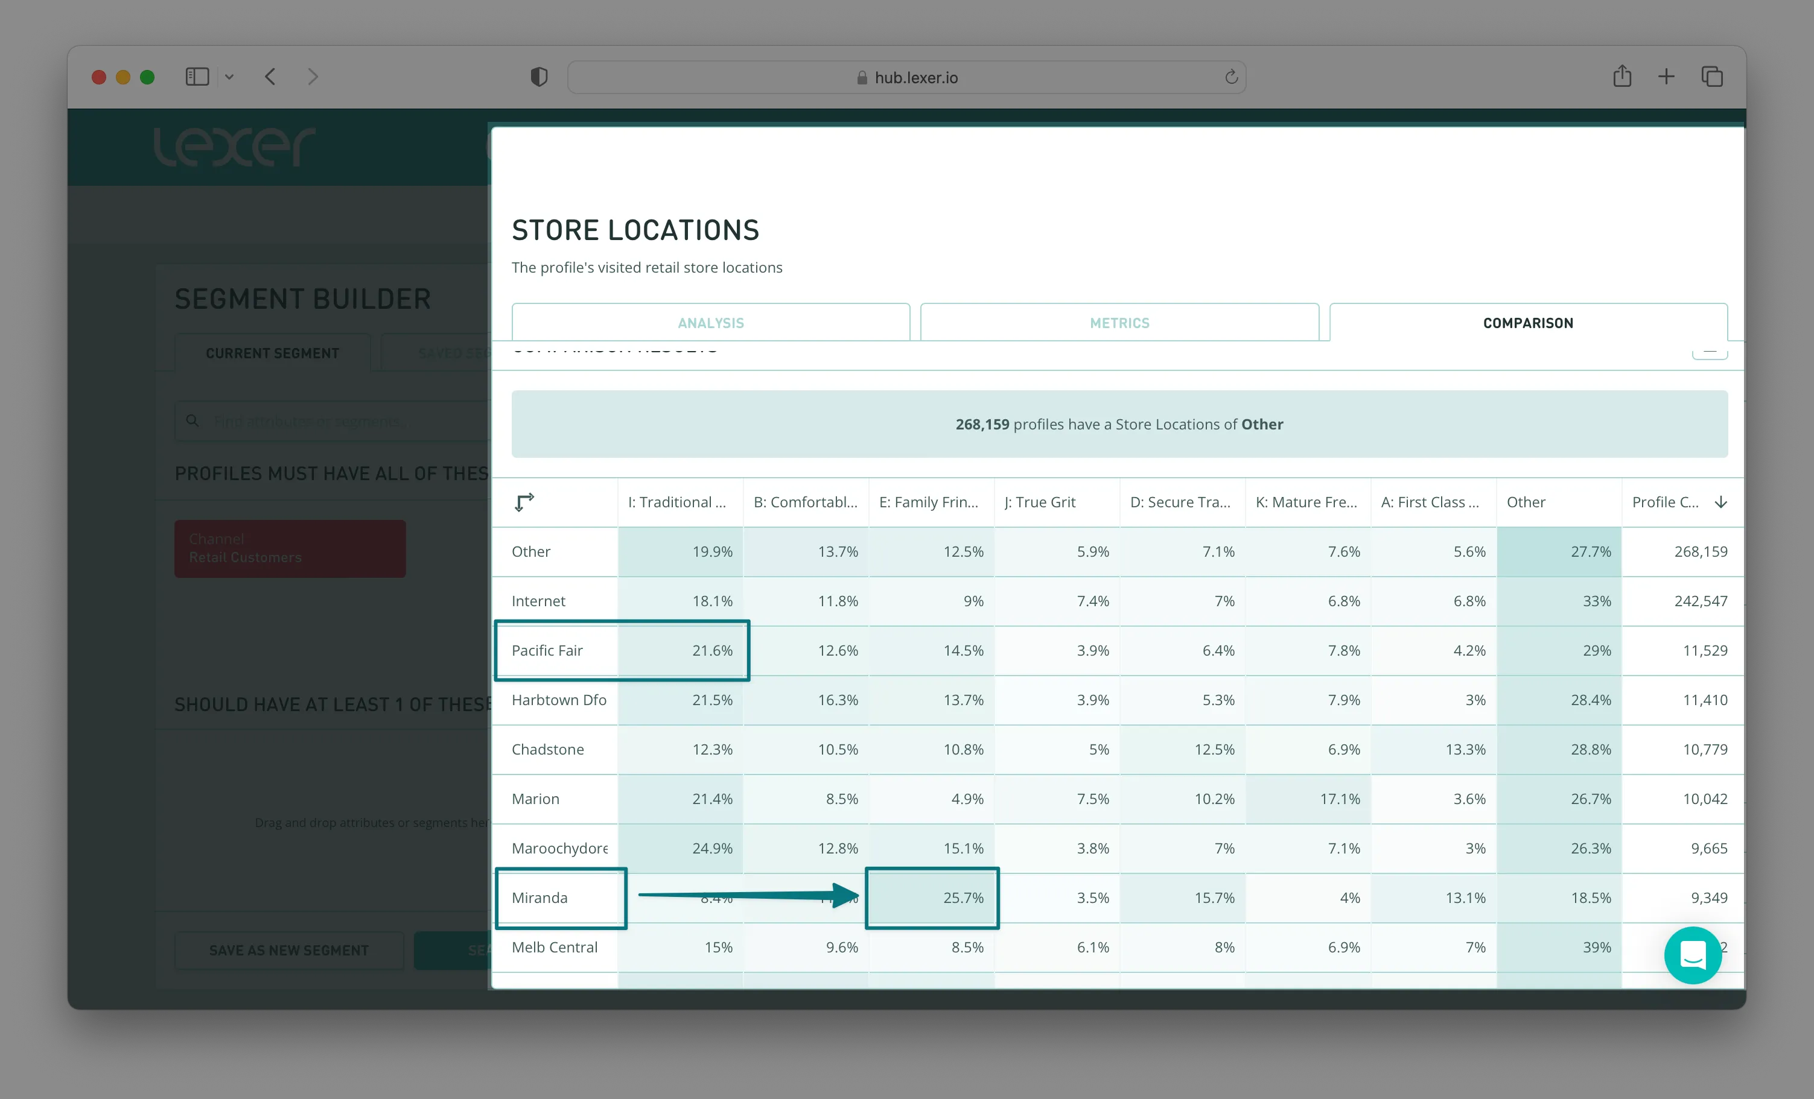Expand the sidebar options chevron
1814x1099 pixels.
point(229,77)
